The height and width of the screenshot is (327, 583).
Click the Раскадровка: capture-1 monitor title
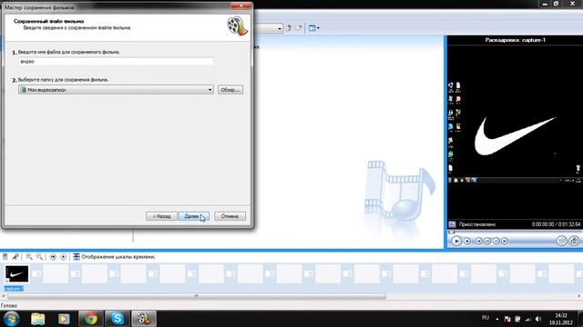click(515, 40)
